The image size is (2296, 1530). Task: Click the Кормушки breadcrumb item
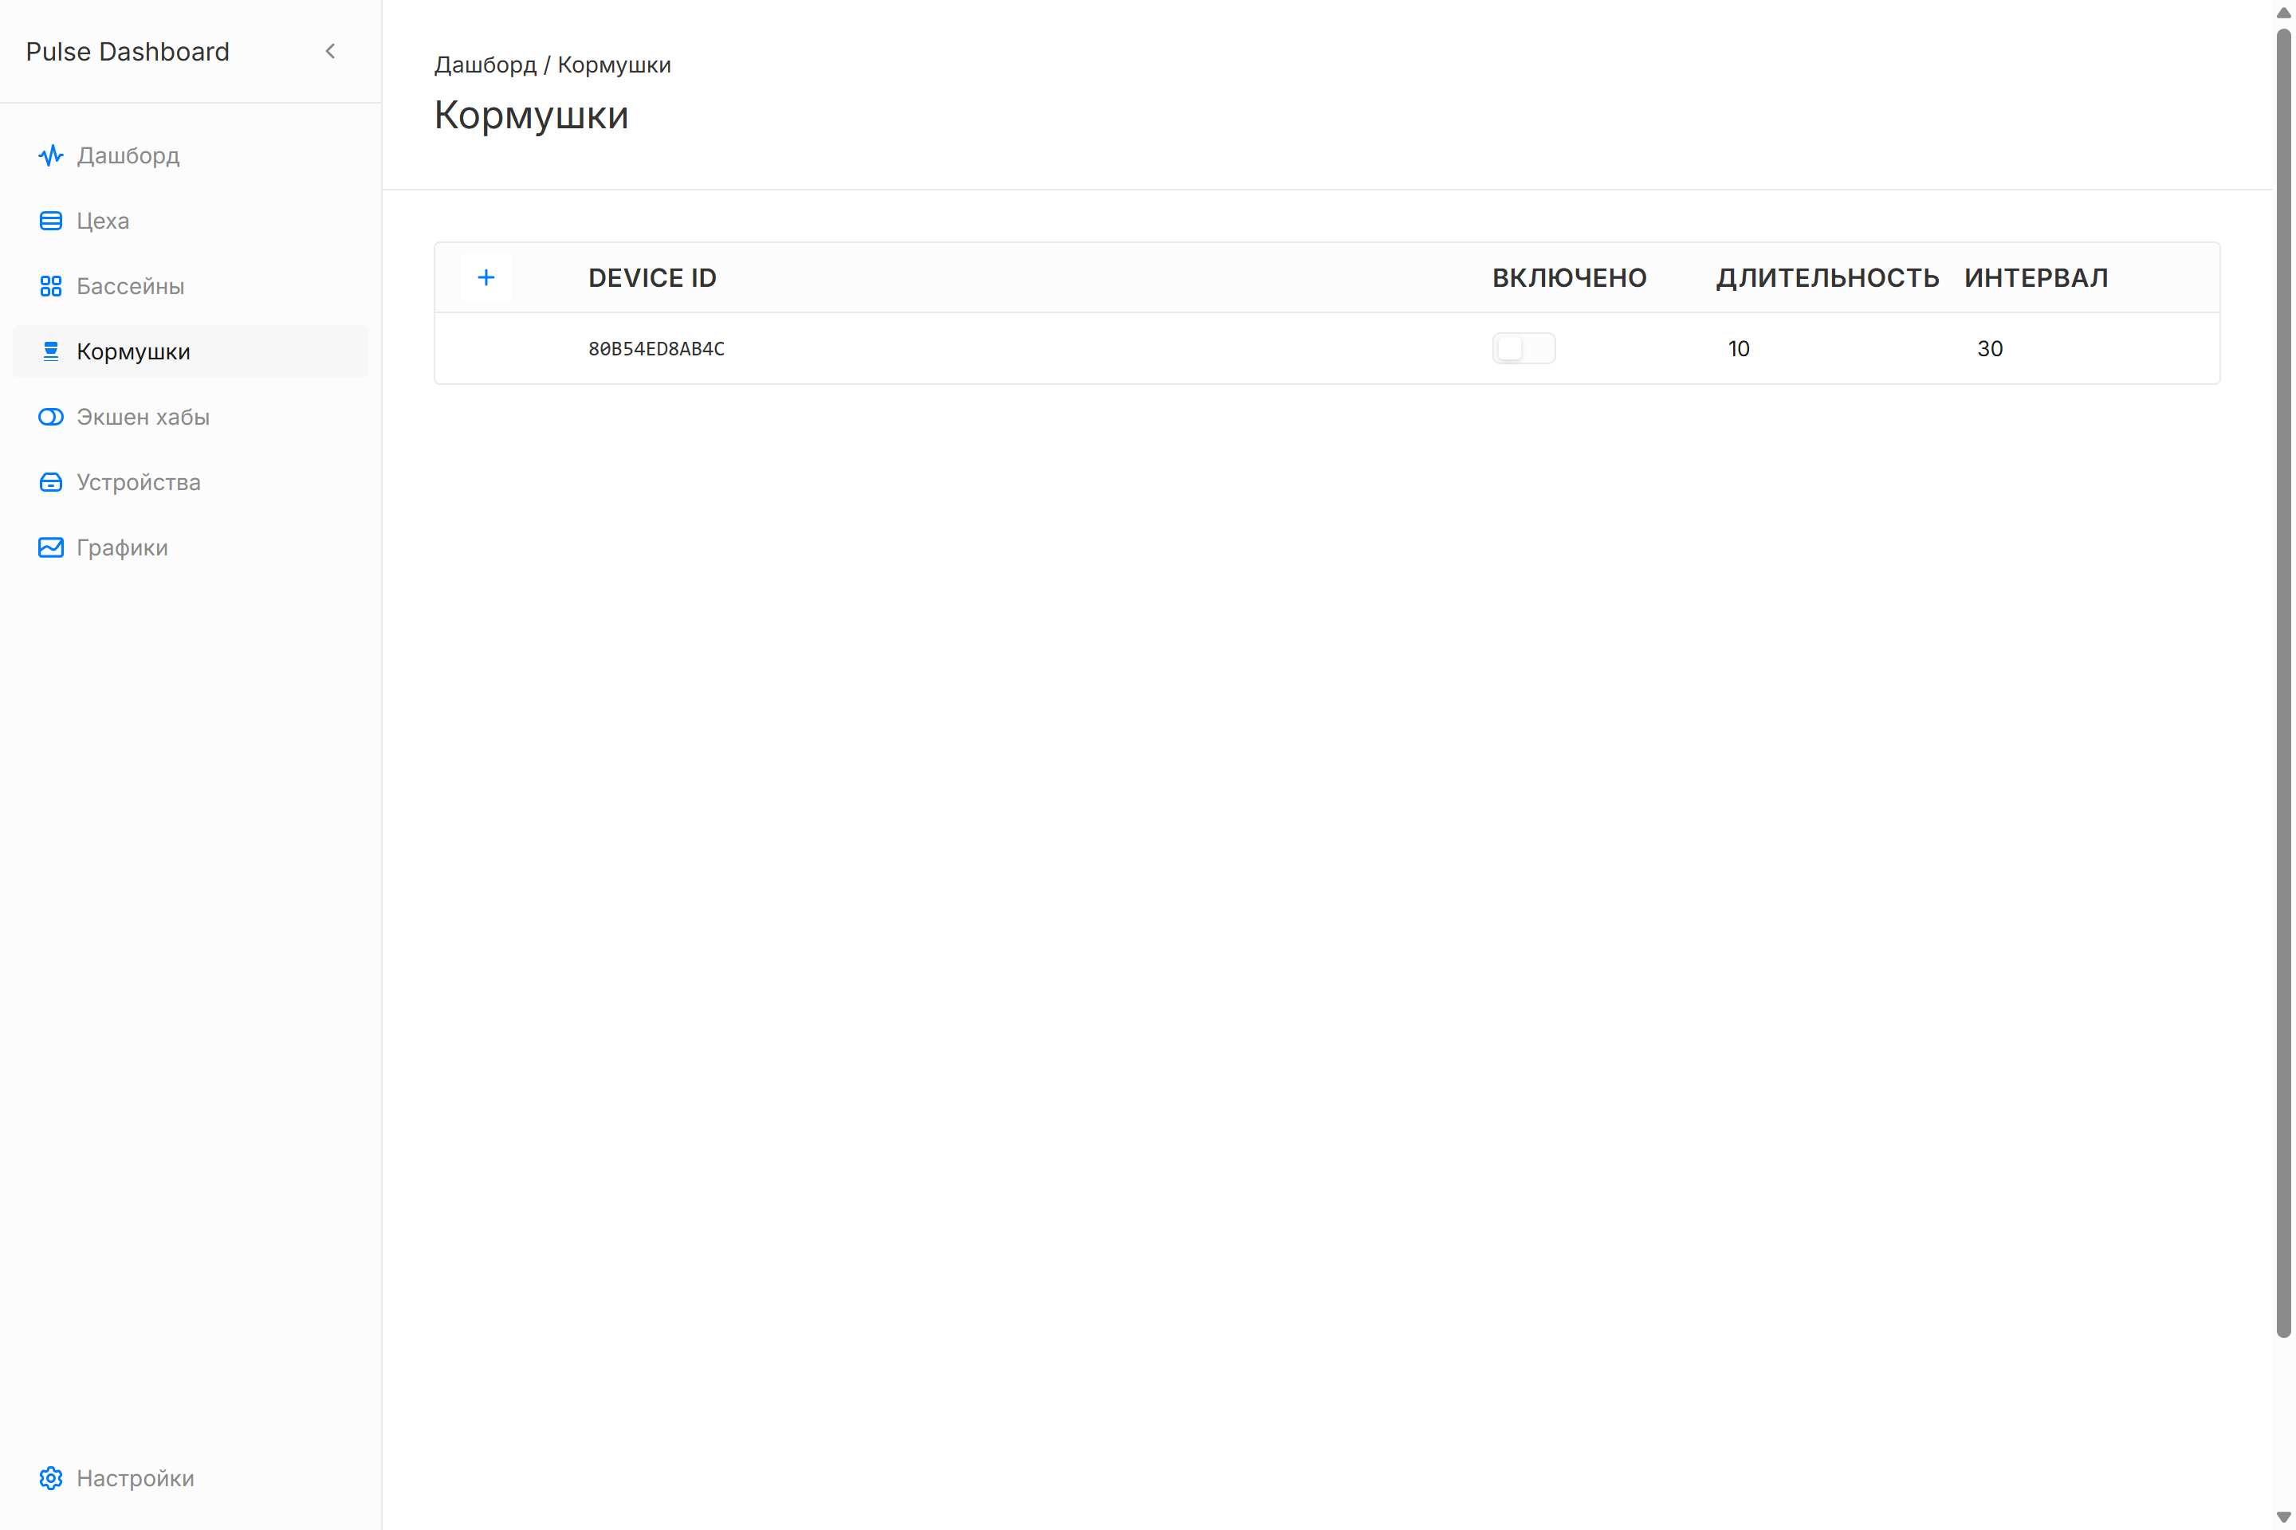click(x=614, y=65)
